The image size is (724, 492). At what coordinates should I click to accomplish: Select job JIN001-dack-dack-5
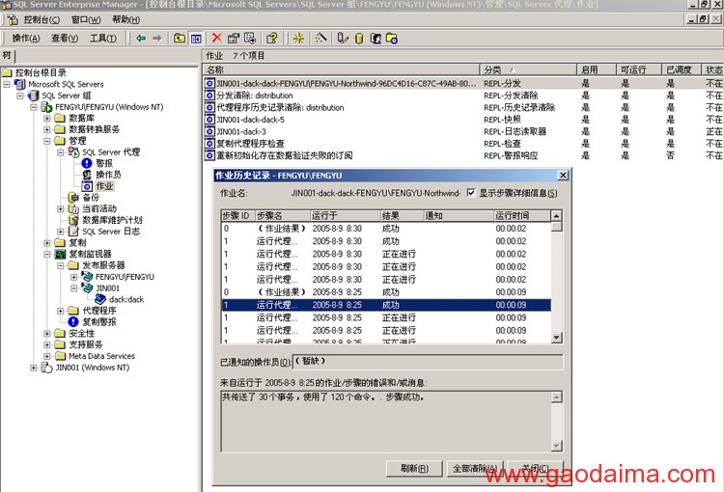point(251,120)
